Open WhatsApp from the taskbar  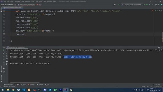pyautogui.click(x=55, y=90)
